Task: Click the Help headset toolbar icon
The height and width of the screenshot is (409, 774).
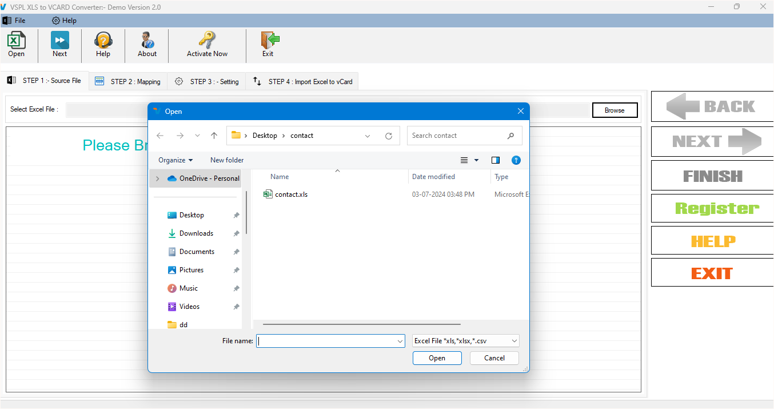Action: click(103, 41)
